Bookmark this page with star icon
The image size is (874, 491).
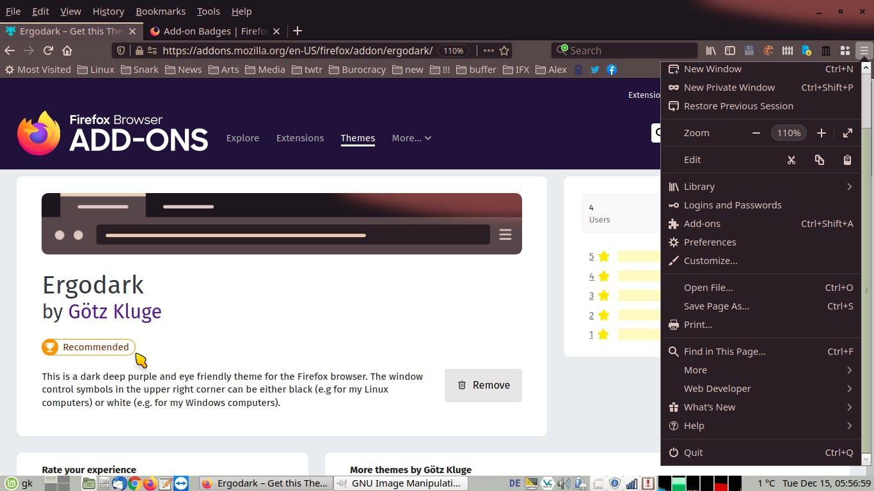504,51
